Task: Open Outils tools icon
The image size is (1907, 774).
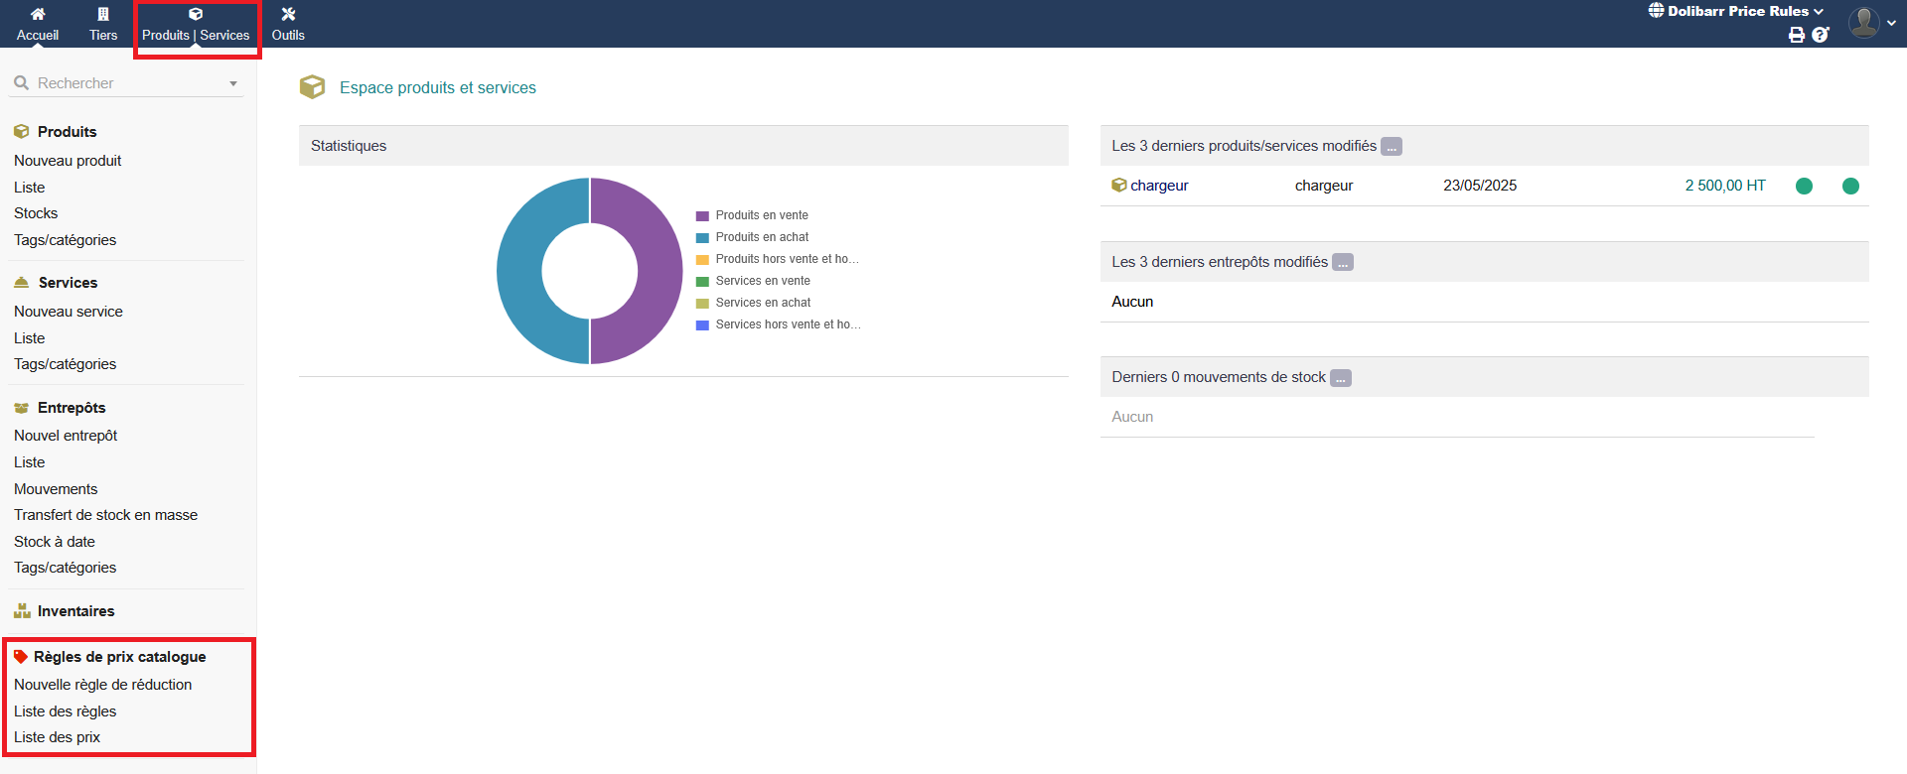Action: pos(288,14)
